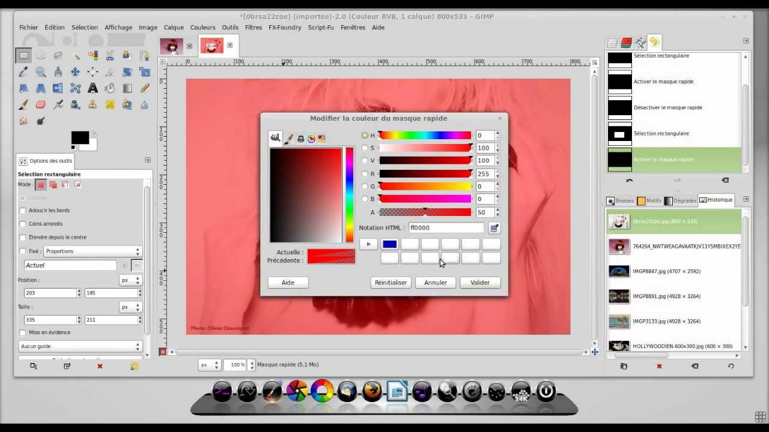The width and height of the screenshot is (769, 432).
Task: Click the Valider button
Action: [480, 283]
